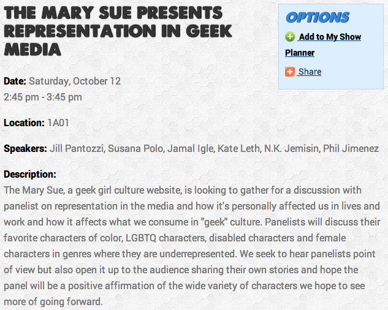Click the orange Share plus icon
Screen dimensions: 388x310
[x=290, y=72]
